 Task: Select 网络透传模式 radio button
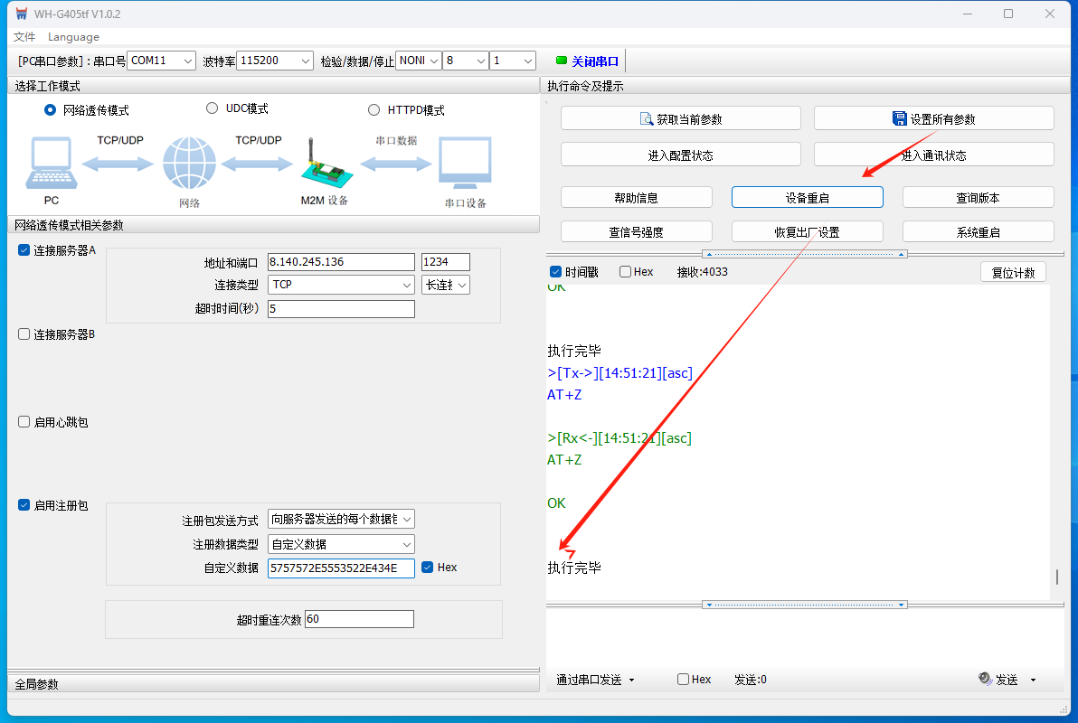pyautogui.click(x=50, y=110)
